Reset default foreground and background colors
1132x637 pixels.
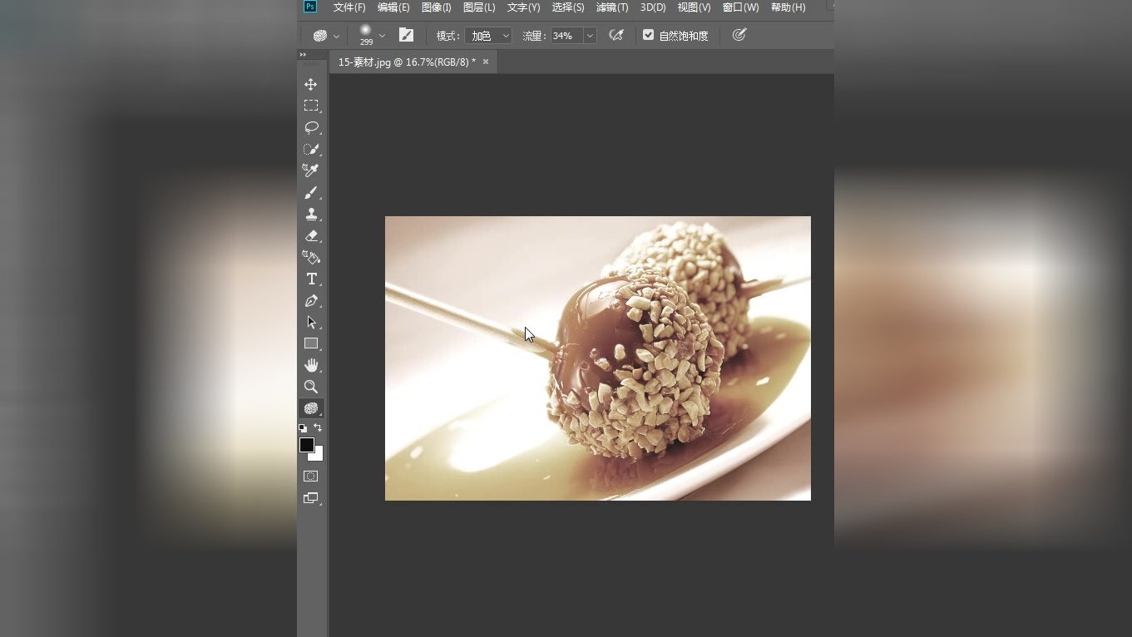(x=303, y=428)
